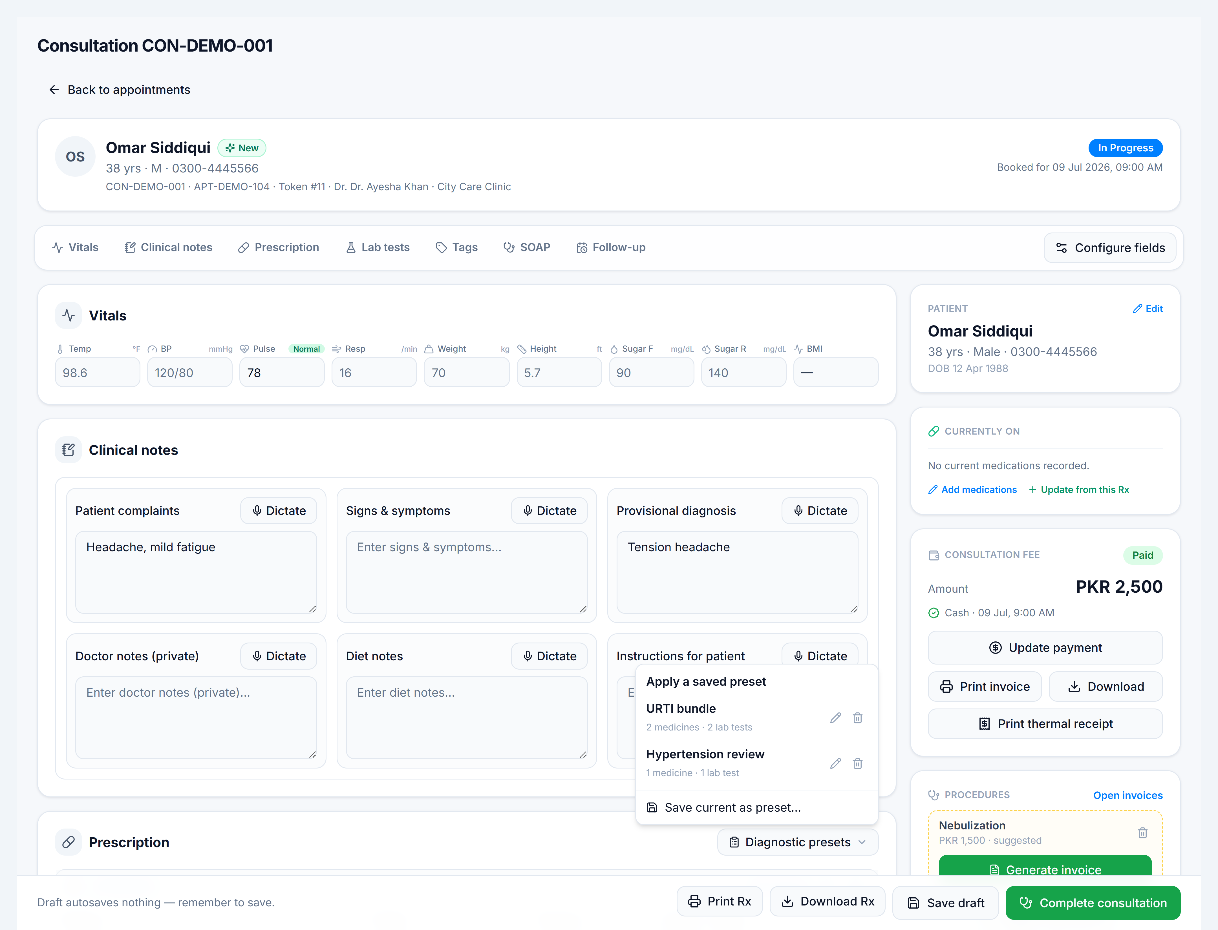The width and height of the screenshot is (1218, 930).
Task: Edit the patient details
Action: coord(1148,309)
